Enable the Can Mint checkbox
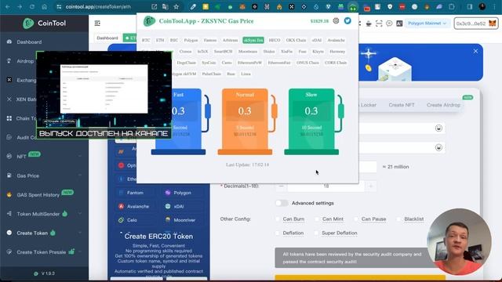This screenshot has height=282, width=502. (x=317, y=219)
